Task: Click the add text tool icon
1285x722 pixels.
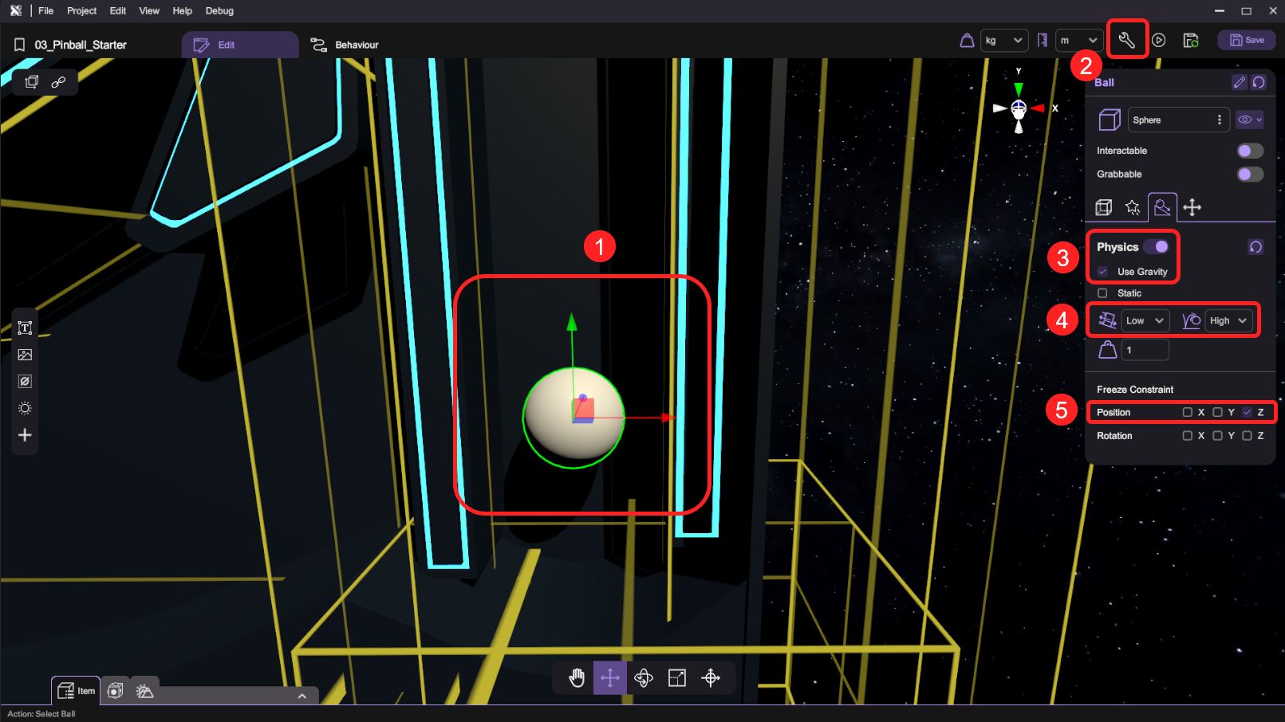Action: tap(25, 328)
